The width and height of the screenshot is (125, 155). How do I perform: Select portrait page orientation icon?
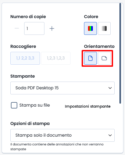point(90,58)
